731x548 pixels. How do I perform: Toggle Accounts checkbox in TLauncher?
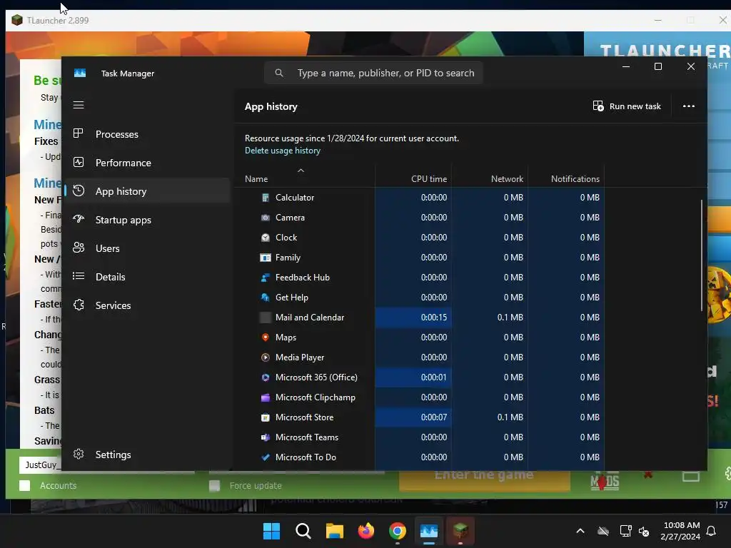pos(25,485)
